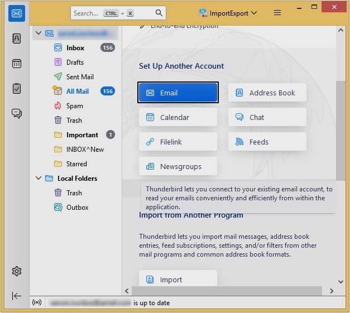Select the Drafts folder
The height and width of the screenshot is (313, 350).
click(x=75, y=62)
